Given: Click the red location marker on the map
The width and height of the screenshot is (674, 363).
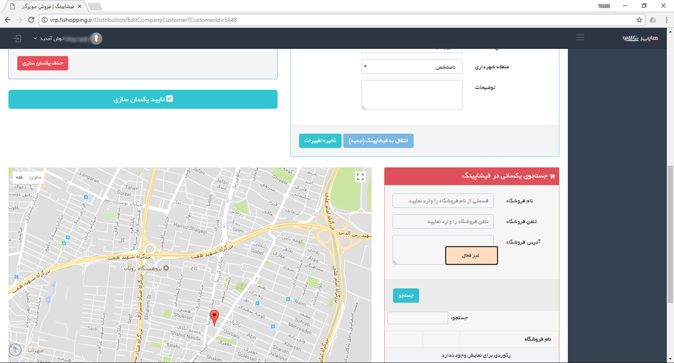Looking at the screenshot, I should coord(214,317).
